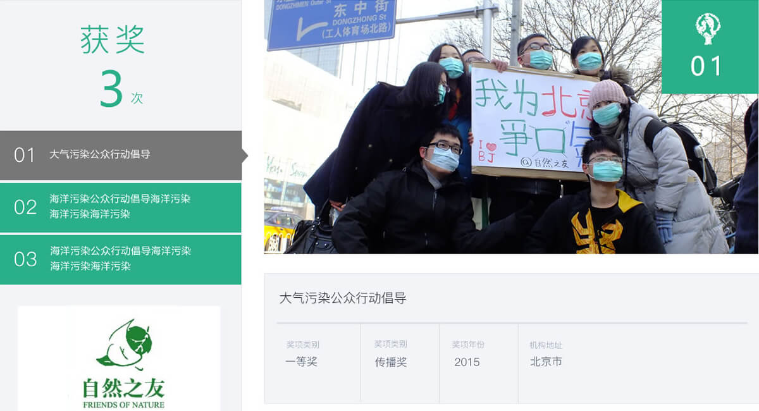Click the green 01 number badge

pyautogui.click(x=710, y=47)
